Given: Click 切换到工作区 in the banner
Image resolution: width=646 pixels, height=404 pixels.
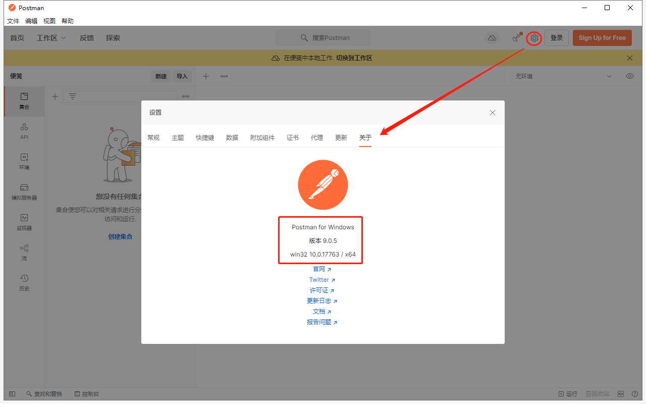Looking at the screenshot, I should [354, 58].
